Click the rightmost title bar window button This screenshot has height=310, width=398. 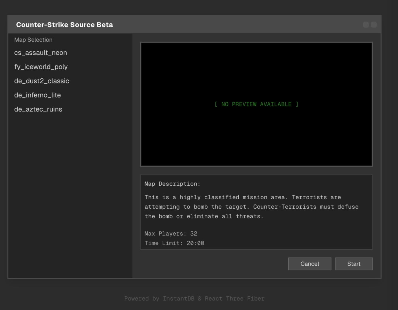click(x=374, y=25)
